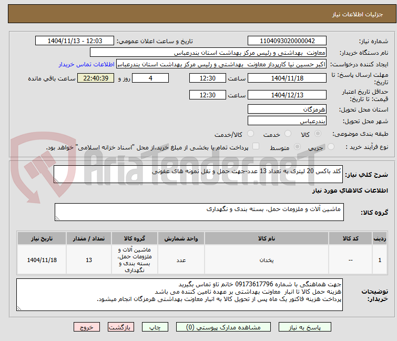
Task: Click the جزئیات اطلاعات نیاز header title
Action: 357,14
